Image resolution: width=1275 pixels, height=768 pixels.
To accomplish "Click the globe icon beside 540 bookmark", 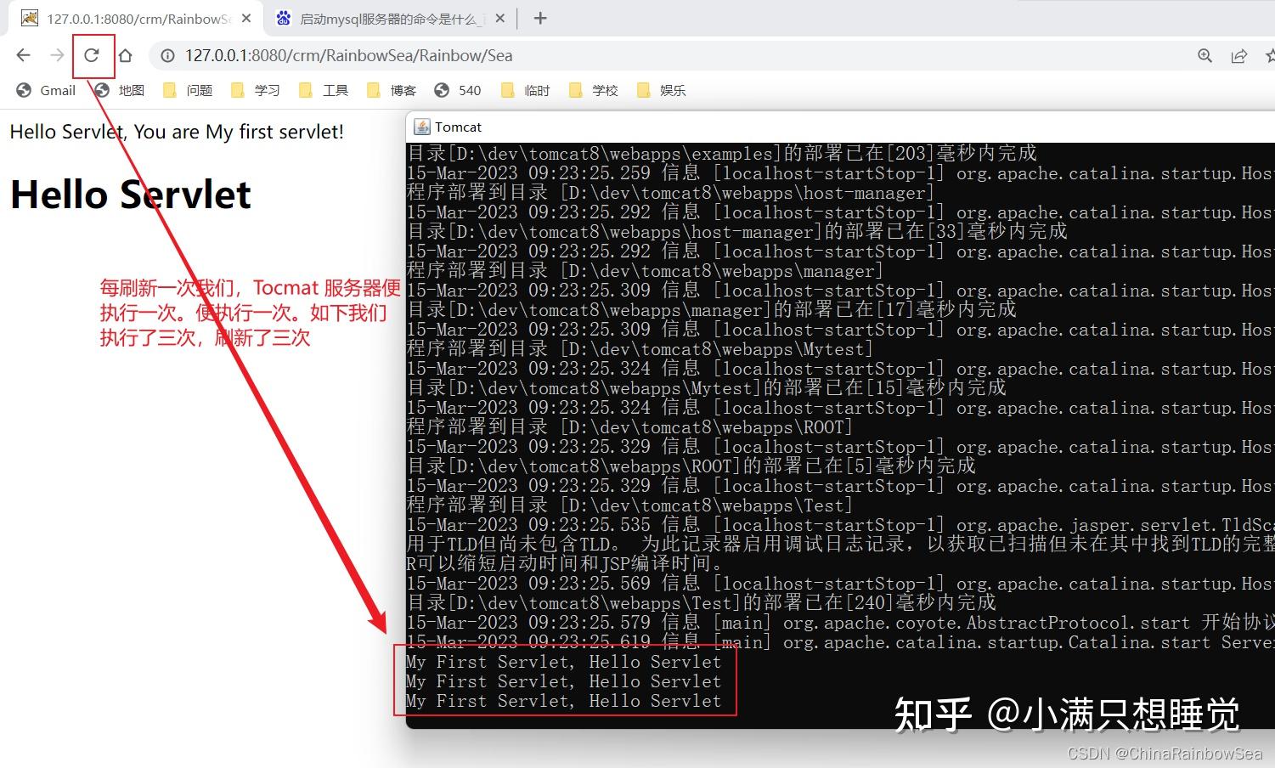I will point(440,90).
